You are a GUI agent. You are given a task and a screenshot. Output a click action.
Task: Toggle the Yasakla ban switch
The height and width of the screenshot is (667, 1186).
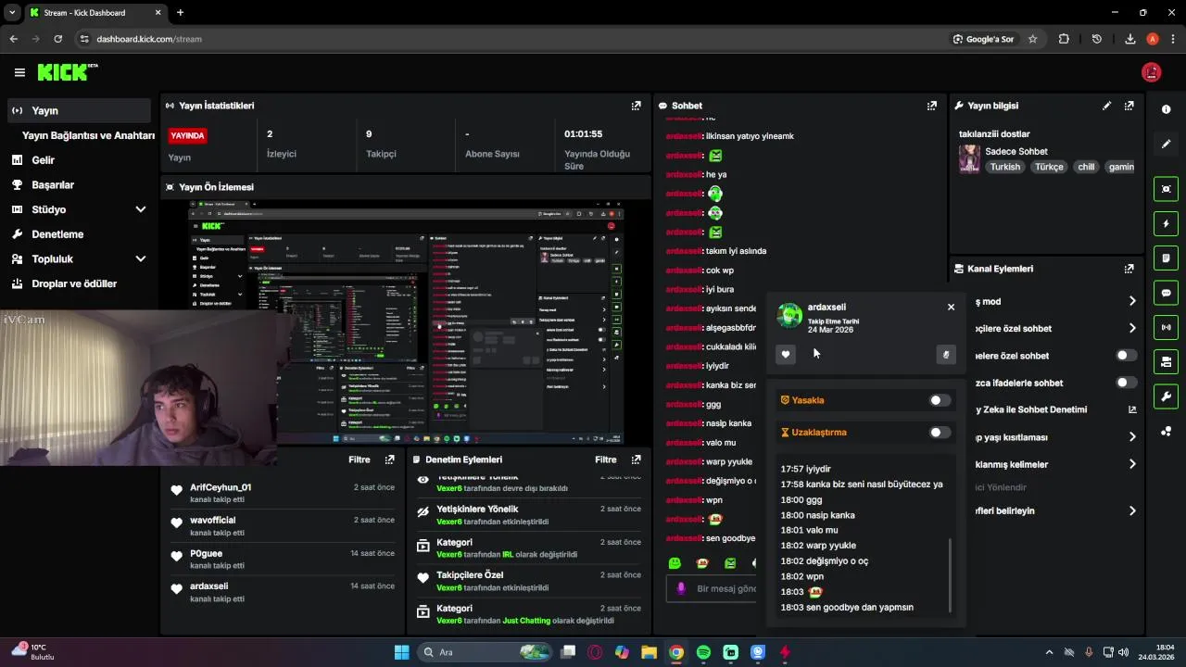coord(940,400)
